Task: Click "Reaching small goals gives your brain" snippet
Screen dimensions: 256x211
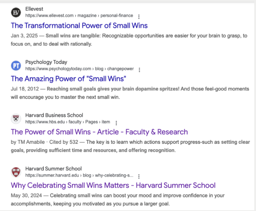Action: coord(90,89)
